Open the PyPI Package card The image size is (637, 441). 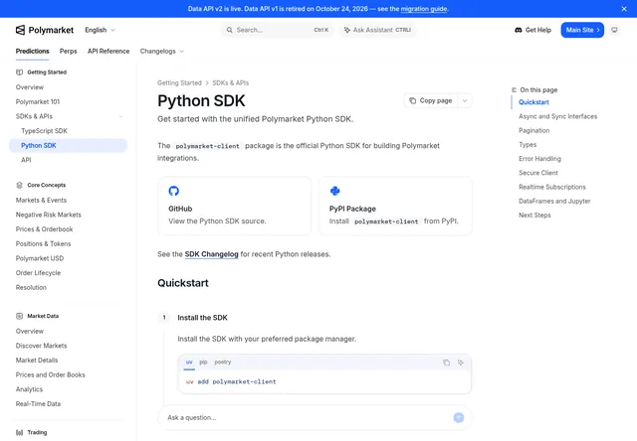[x=395, y=206]
